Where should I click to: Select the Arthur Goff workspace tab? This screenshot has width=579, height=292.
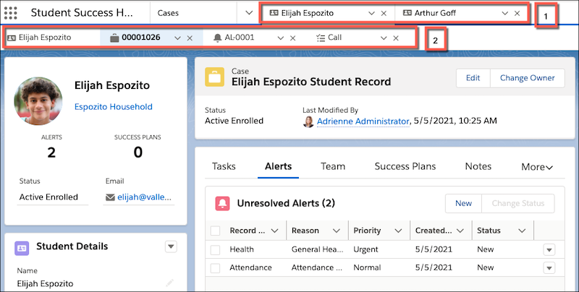[x=435, y=13]
